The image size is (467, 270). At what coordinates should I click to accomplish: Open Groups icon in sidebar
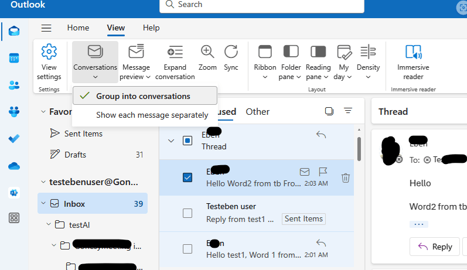14,112
